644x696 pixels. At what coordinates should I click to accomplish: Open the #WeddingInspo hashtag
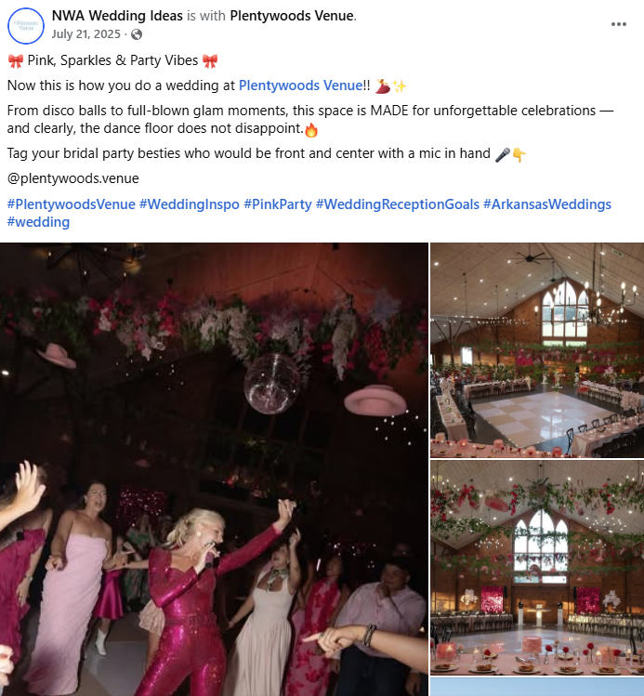pyautogui.click(x=190, y=204)
